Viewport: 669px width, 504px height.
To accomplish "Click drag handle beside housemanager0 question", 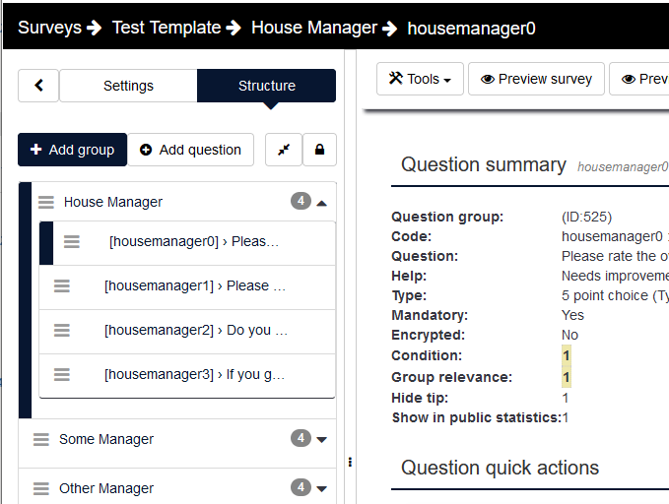I will [72, 241].
